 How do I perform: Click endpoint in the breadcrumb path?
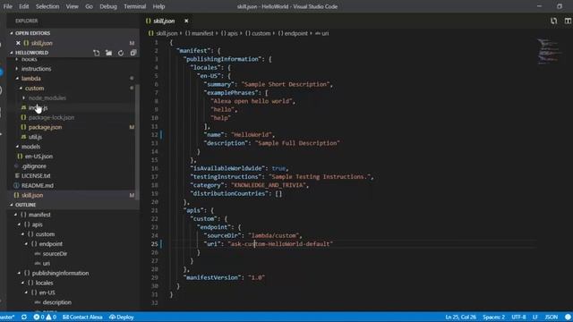(x=296, y=33)
